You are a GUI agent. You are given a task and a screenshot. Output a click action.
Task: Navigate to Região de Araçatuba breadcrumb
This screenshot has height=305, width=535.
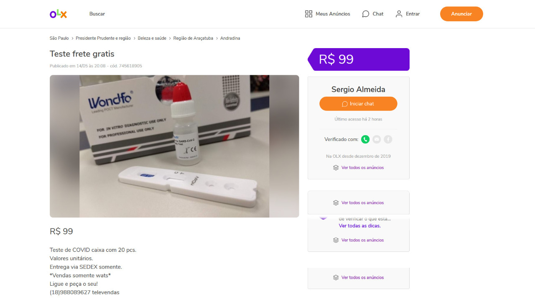coord(193,38)
